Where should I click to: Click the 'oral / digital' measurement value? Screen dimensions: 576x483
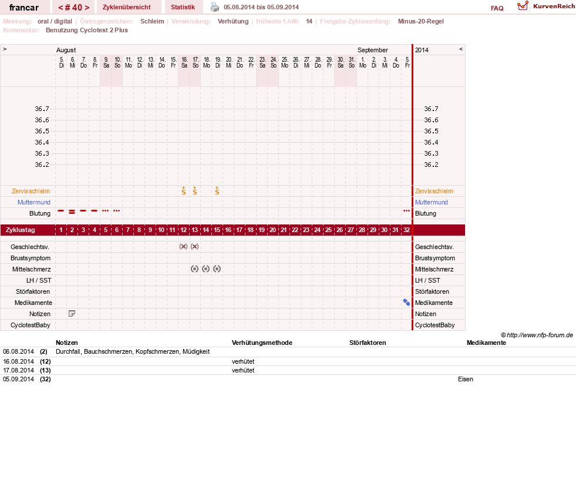click(x=55, y=21)
